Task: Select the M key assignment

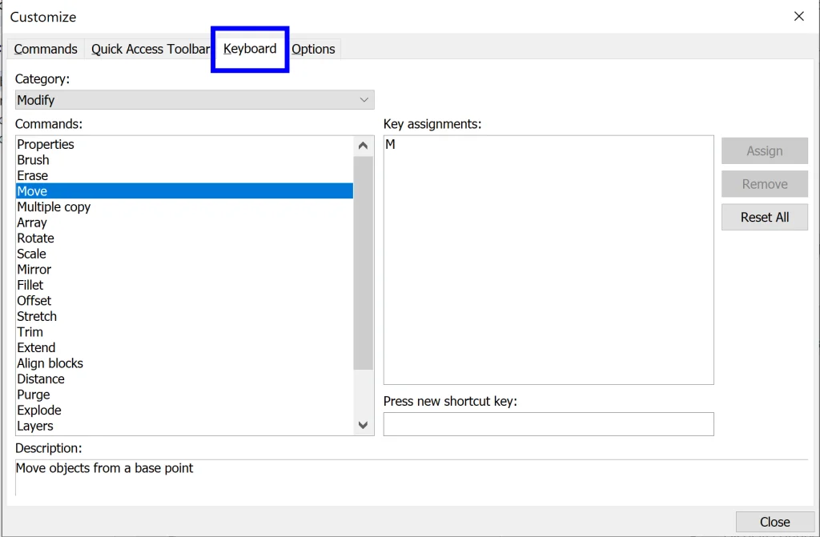Action: coord(391,145)
